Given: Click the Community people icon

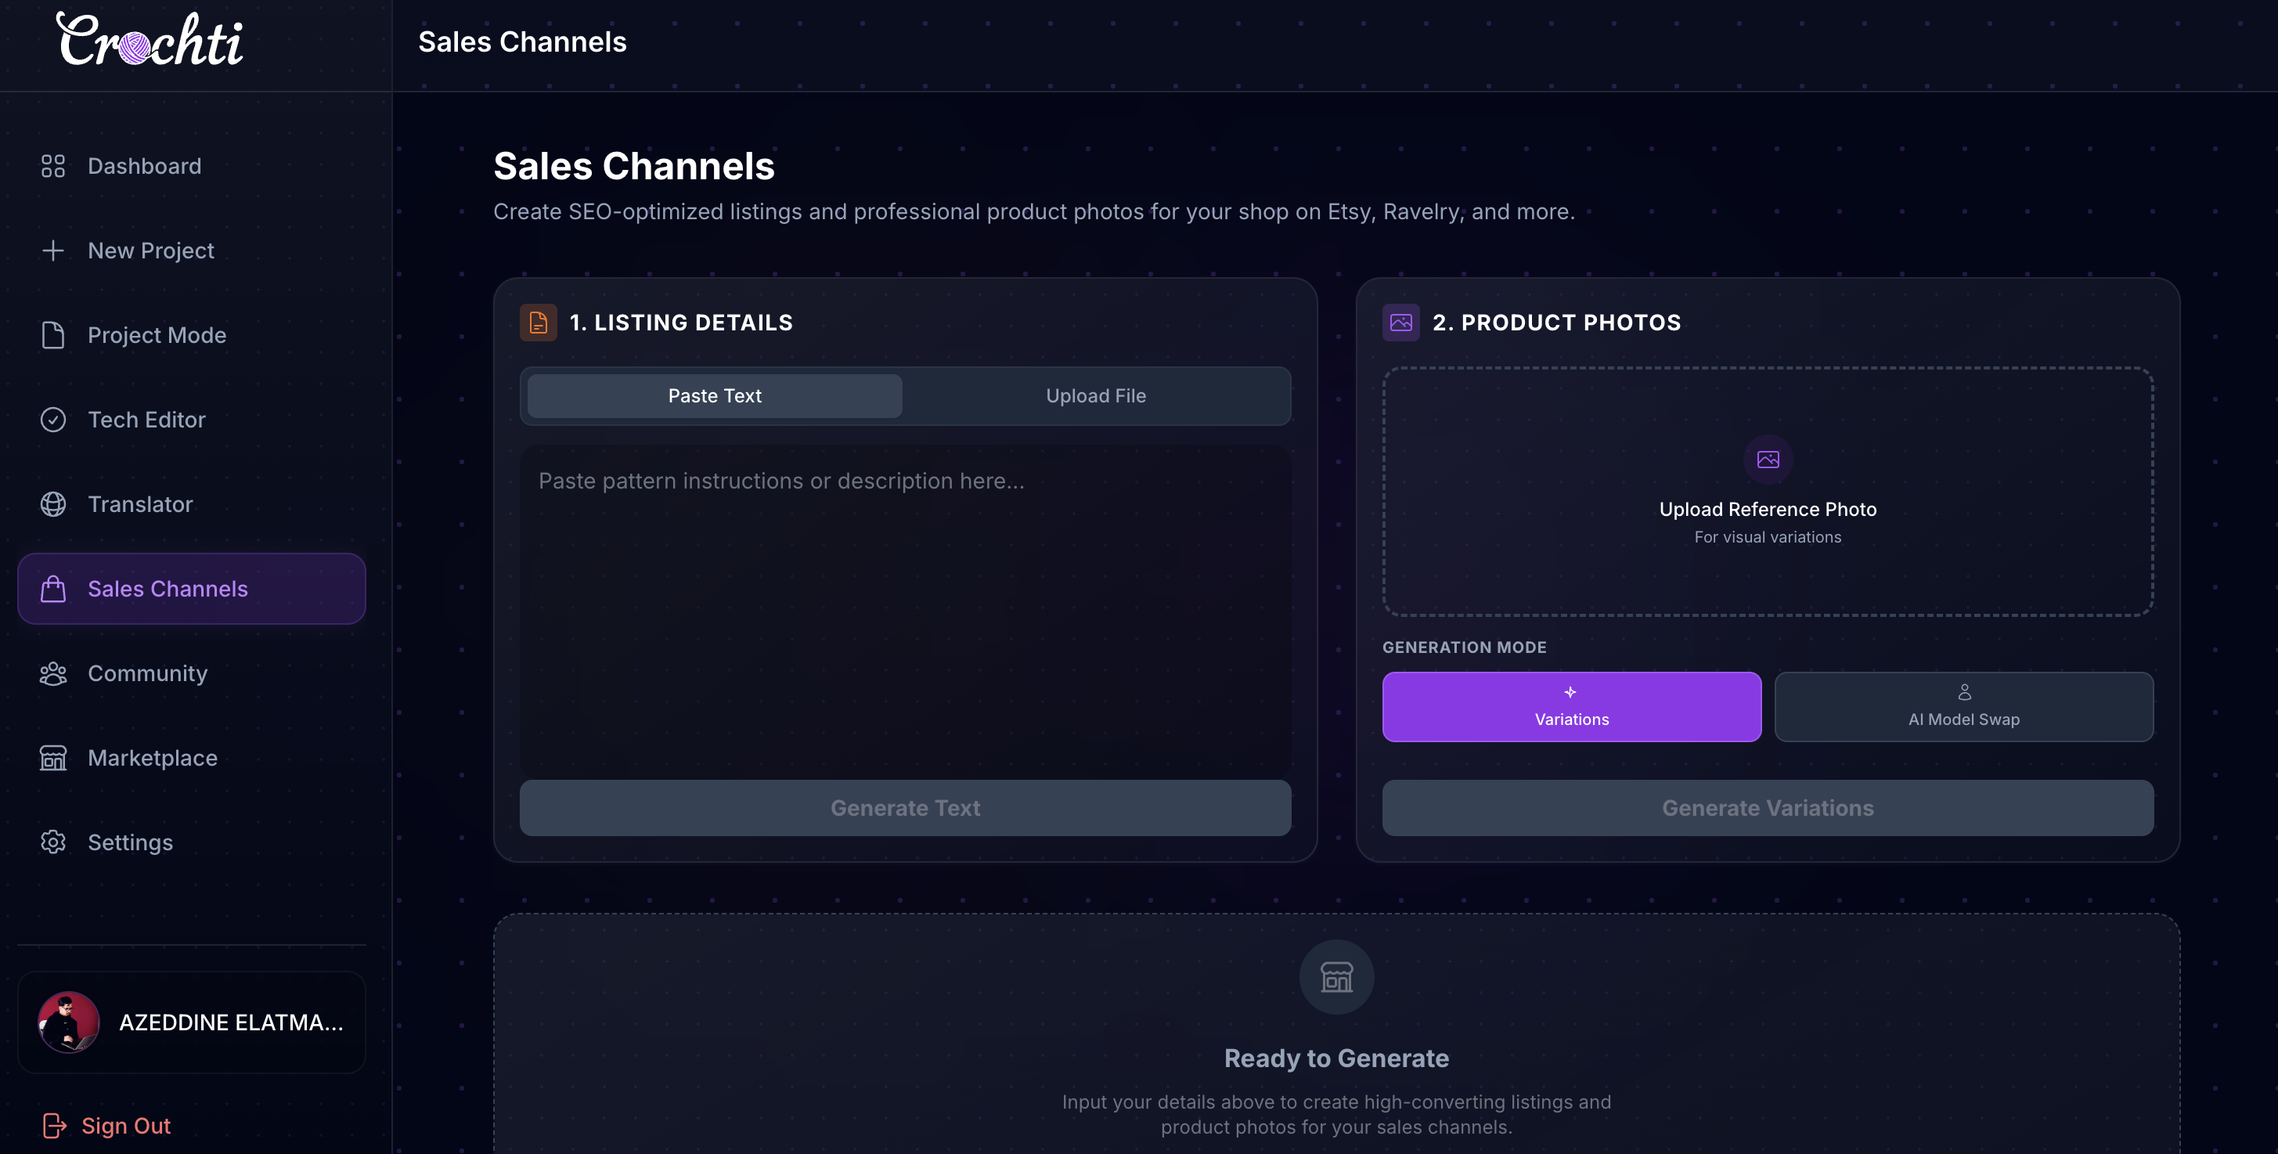Looking at the screenshot, I should (53, 674).
